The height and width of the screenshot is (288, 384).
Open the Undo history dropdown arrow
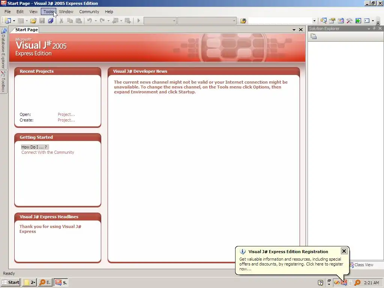96,21
